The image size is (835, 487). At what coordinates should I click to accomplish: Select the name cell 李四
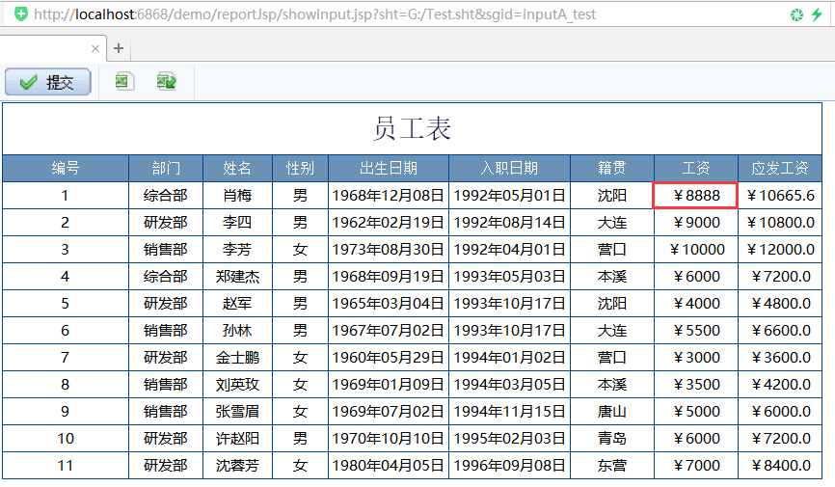click(237, 222)
